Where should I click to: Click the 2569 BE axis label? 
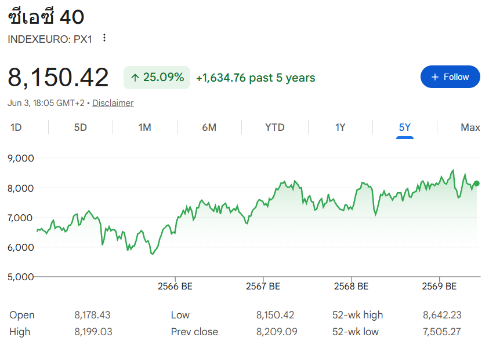(x=439, y=287)
